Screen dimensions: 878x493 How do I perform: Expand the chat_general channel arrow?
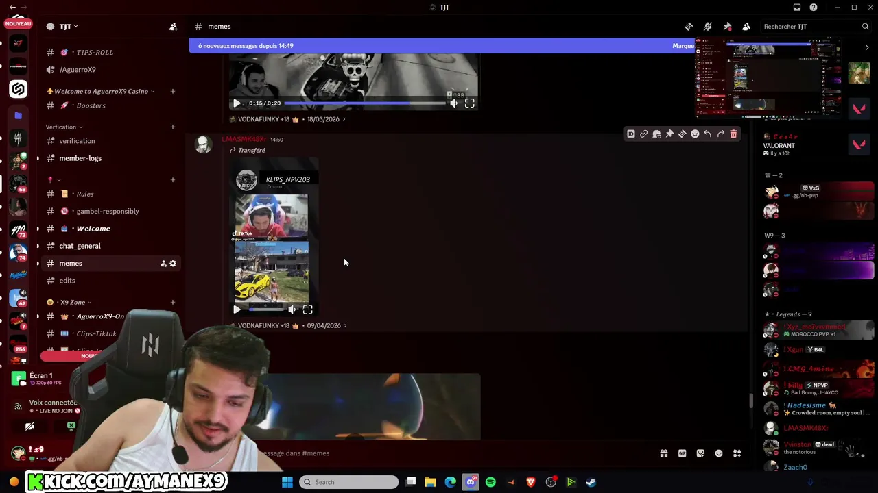(x=38, y=246)
